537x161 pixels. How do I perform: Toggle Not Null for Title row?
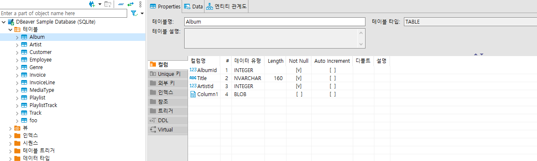[299, 78]
